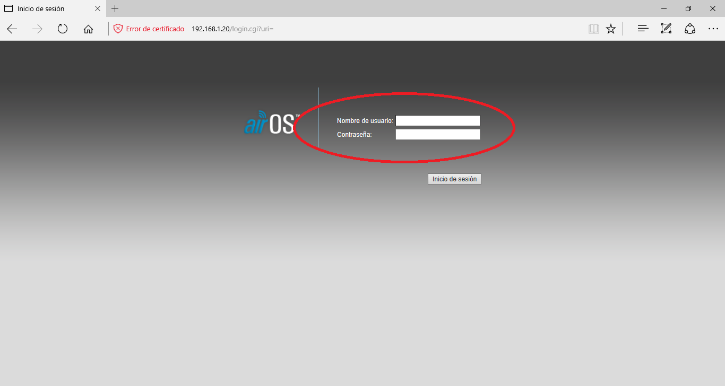
Task: Focus the address bar URL 192.168.1.20
Action: point(232,29)
